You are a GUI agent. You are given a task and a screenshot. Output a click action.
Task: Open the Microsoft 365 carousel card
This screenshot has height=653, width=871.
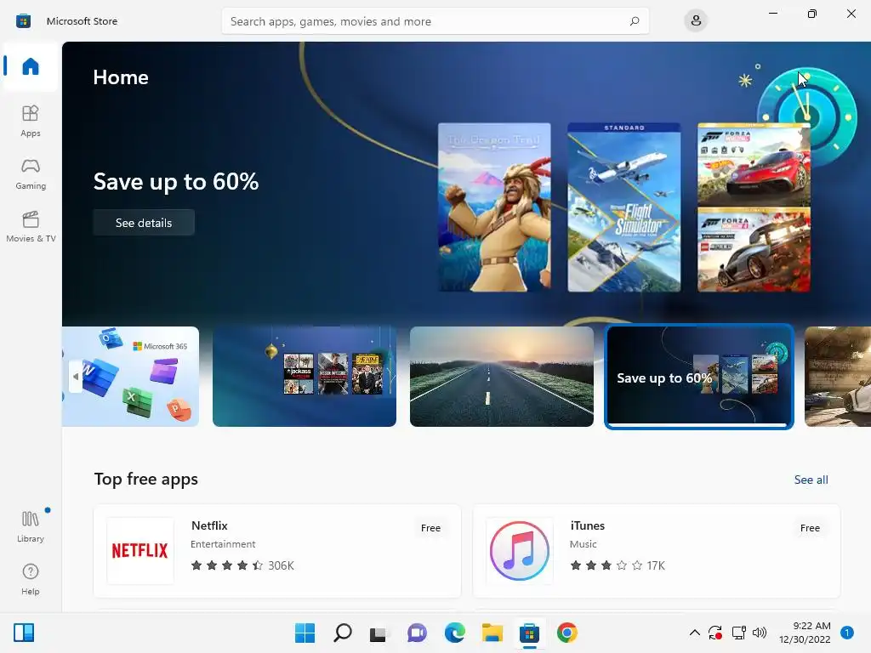(130, 377)
